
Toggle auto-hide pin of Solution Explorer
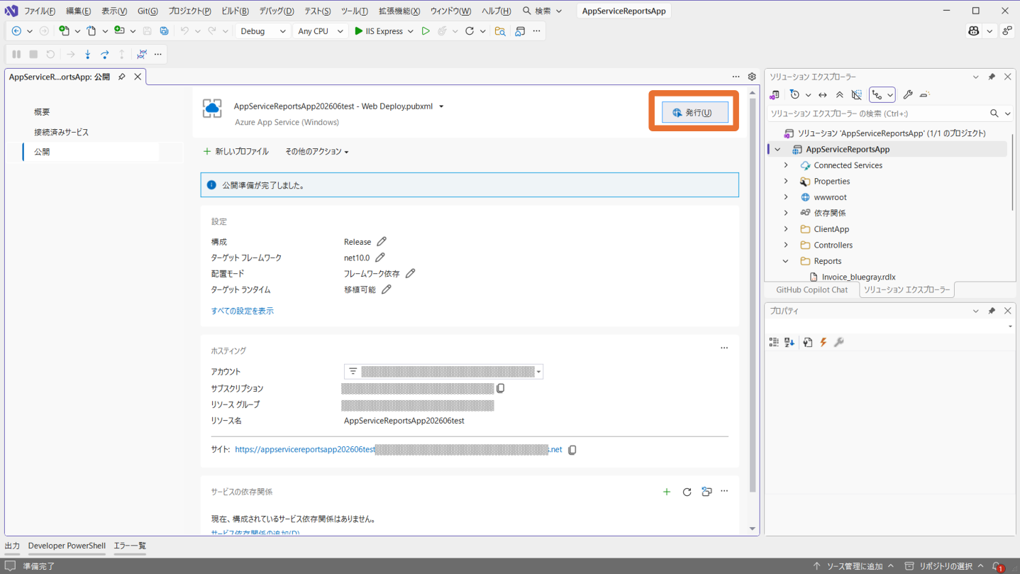click(992, 77)
